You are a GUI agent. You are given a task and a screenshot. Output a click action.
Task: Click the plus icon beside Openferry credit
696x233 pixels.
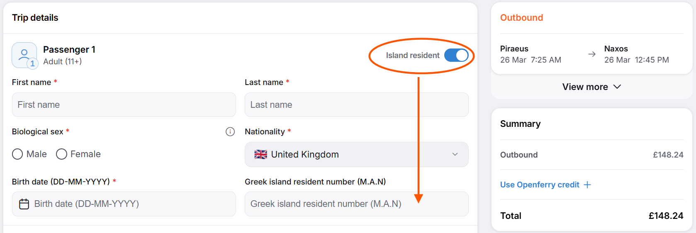tap(587, 185)
